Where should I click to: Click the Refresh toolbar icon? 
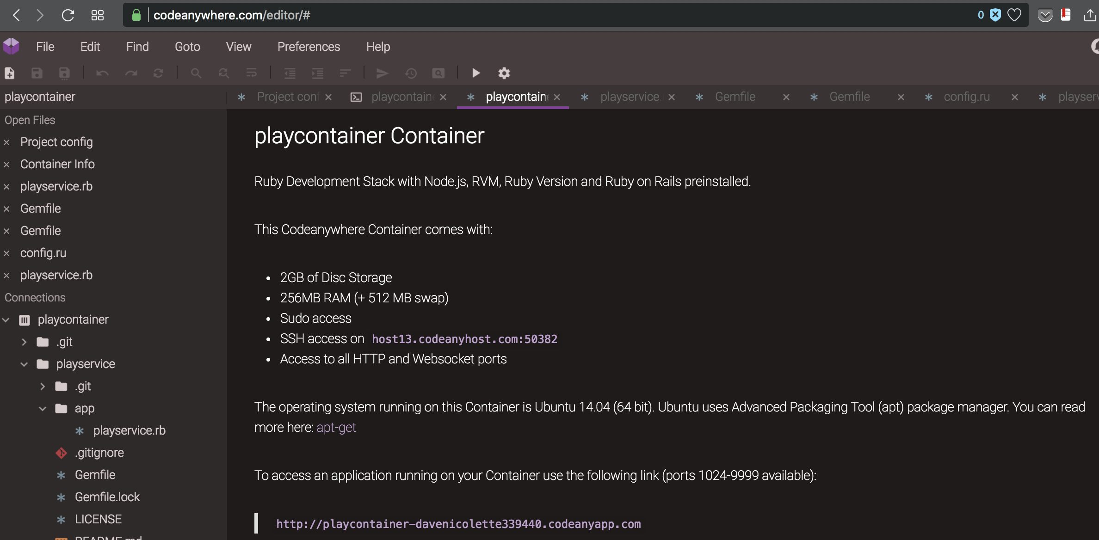point(158,73)
